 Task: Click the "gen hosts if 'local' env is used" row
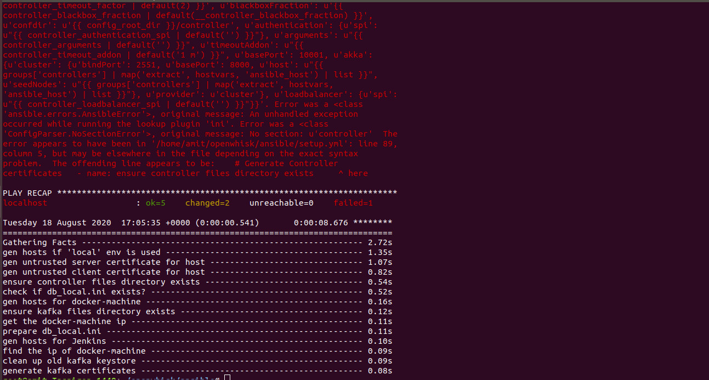pos(197,252)
